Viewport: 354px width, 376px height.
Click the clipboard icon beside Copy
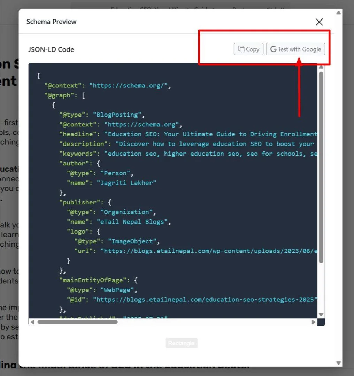click(241, 49)
